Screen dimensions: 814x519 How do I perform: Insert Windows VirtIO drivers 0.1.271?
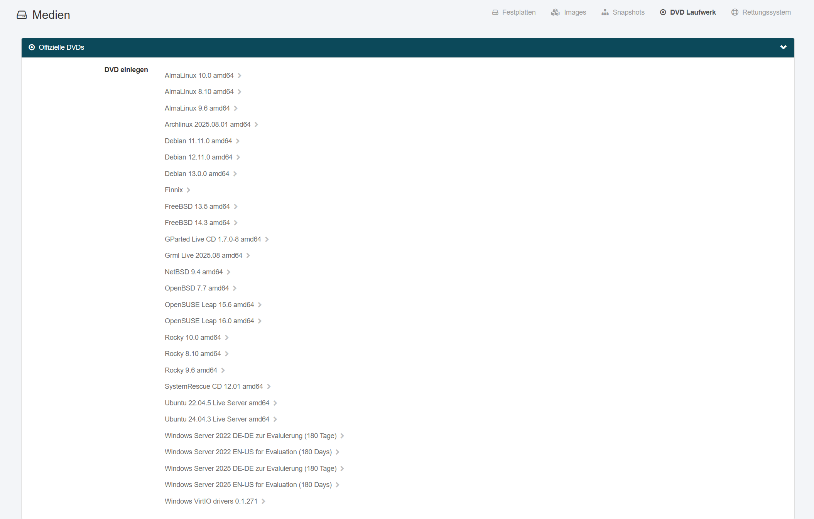(x=215, y=501)
